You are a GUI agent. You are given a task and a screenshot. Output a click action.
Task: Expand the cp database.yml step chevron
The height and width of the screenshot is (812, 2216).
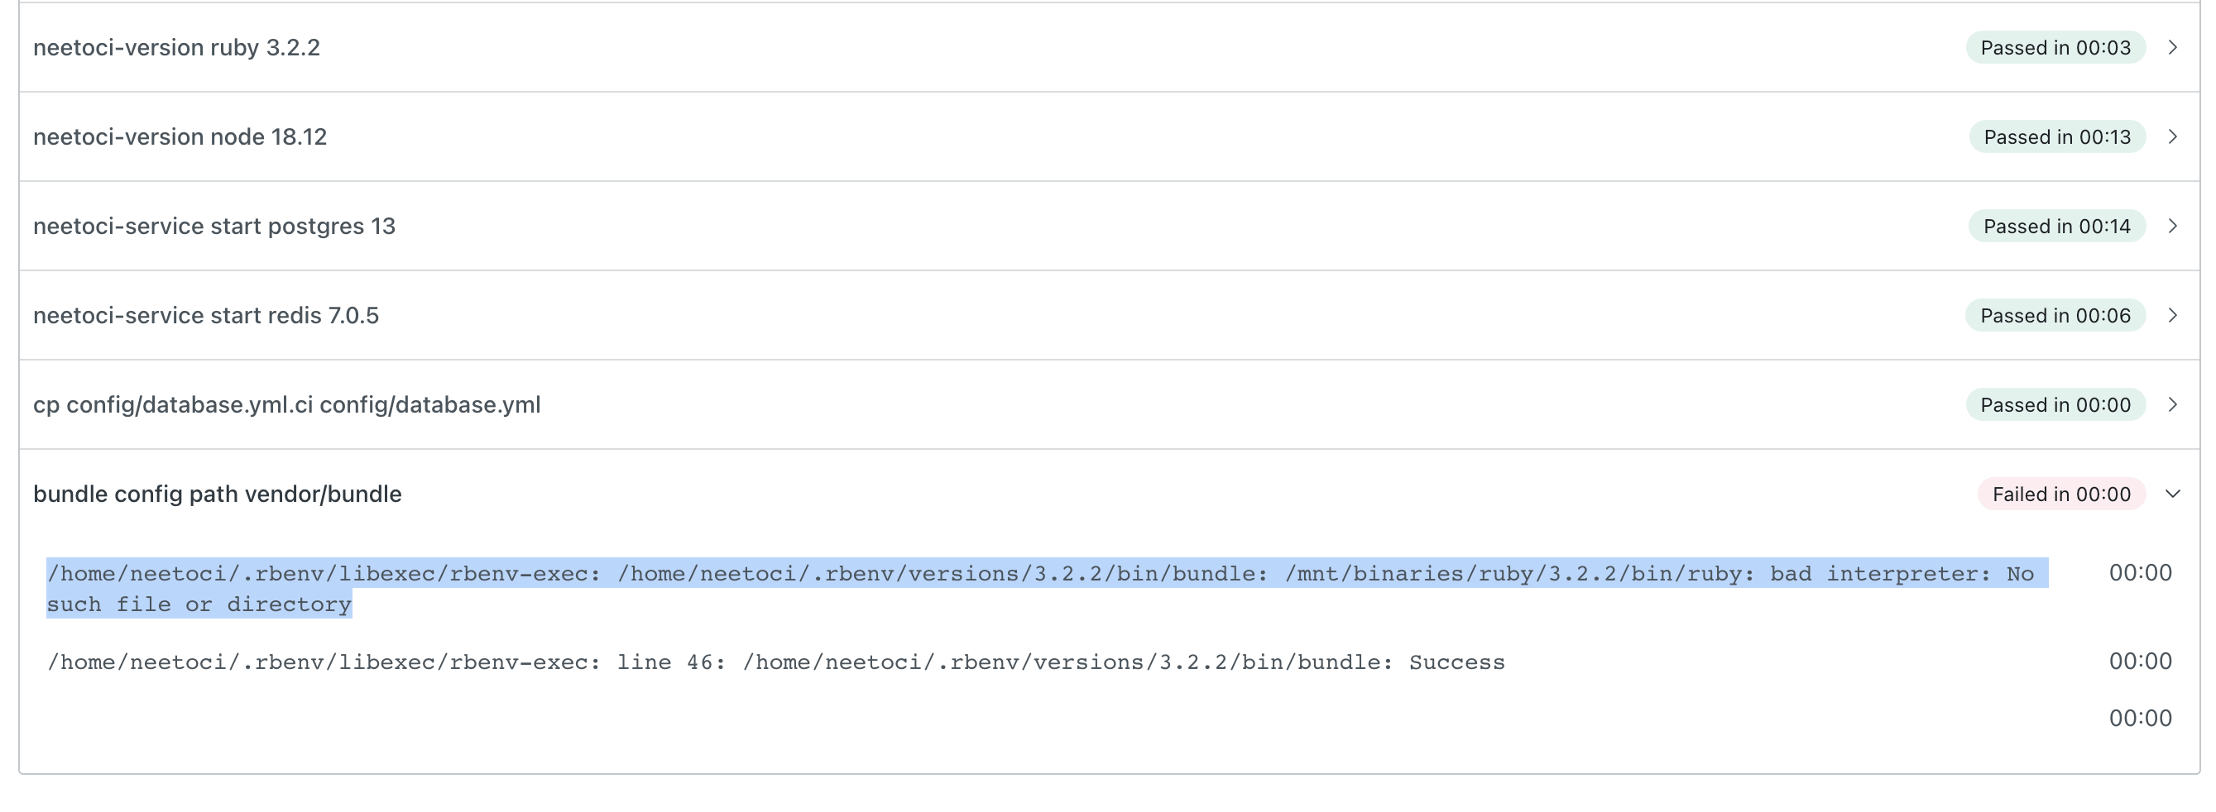pyautogui.click(x=2172, y=404)
